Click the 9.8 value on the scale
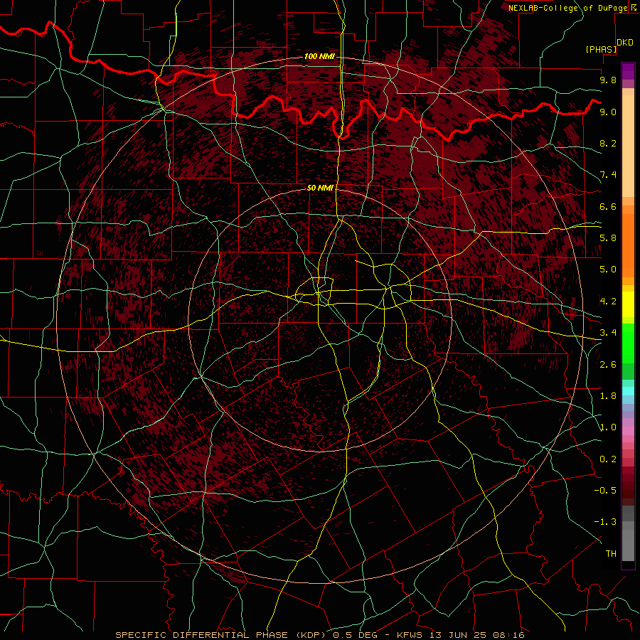The width and height of the screenshot is (640, 640). tap(608, 80)
